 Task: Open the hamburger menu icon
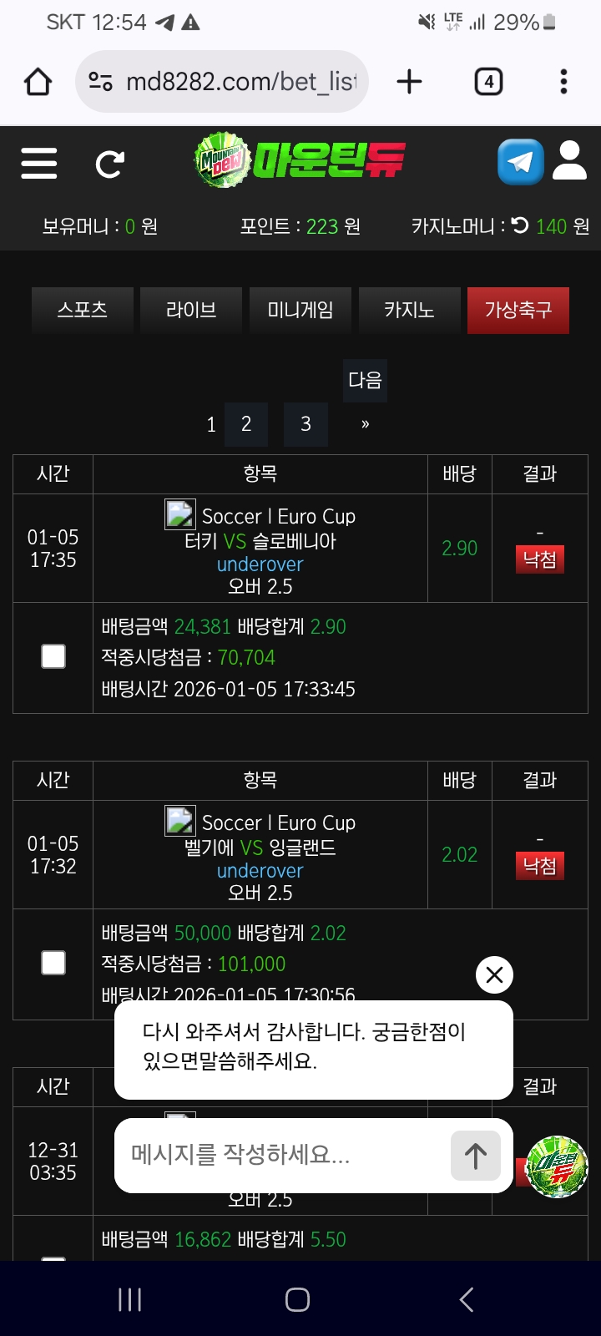pos(39,163)
